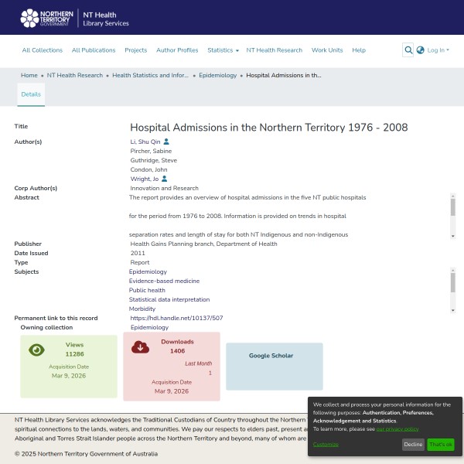Expand the Statistics dropdown menu

(x=223, y=50)
